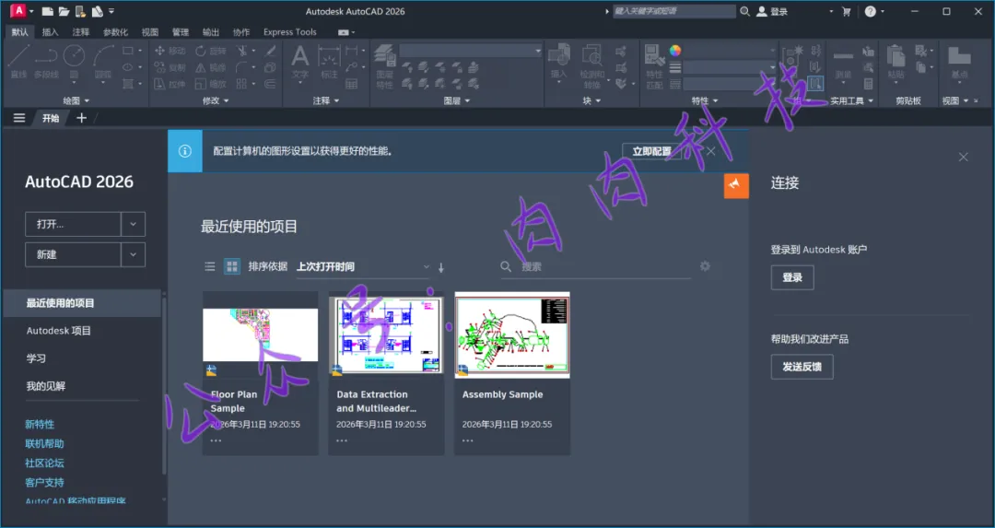This screenshot has height=528, width=995.
Task: Click Open from Web & Mobile icon
Action: coord(80,11)
